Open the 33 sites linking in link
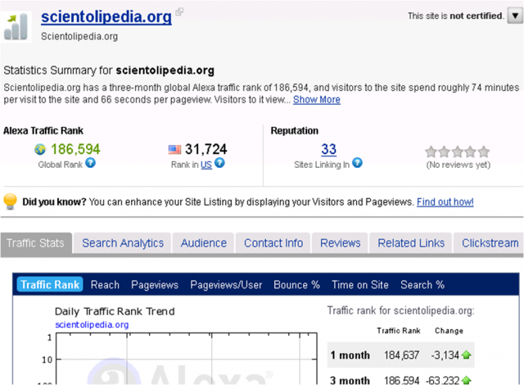Viewport: 524px width, 385px height. click(x=328, y=149)
